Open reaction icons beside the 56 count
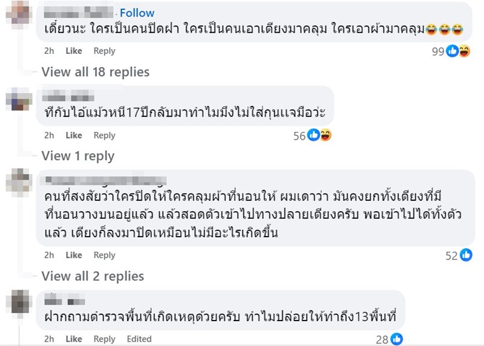This screenshot has height=346, width=484. 319,135
